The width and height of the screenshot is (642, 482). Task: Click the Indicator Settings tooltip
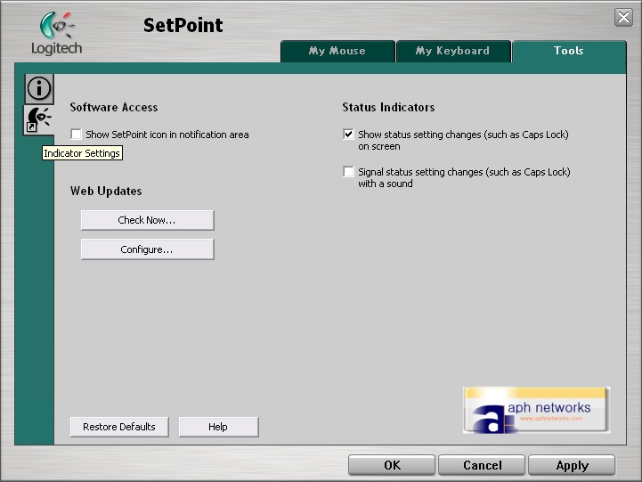coord(82,153)
